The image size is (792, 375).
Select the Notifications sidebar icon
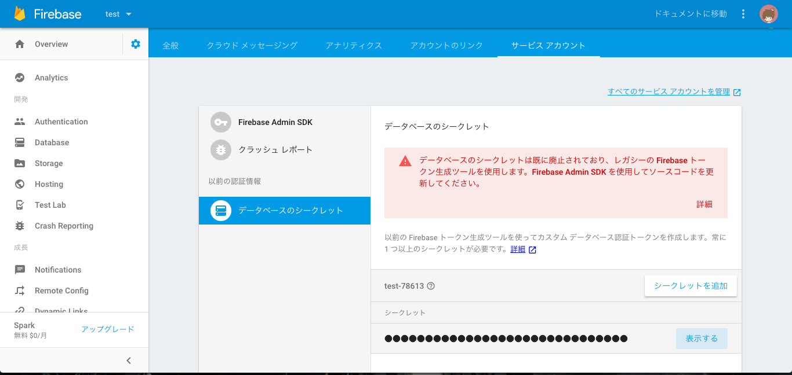(20, 269)
